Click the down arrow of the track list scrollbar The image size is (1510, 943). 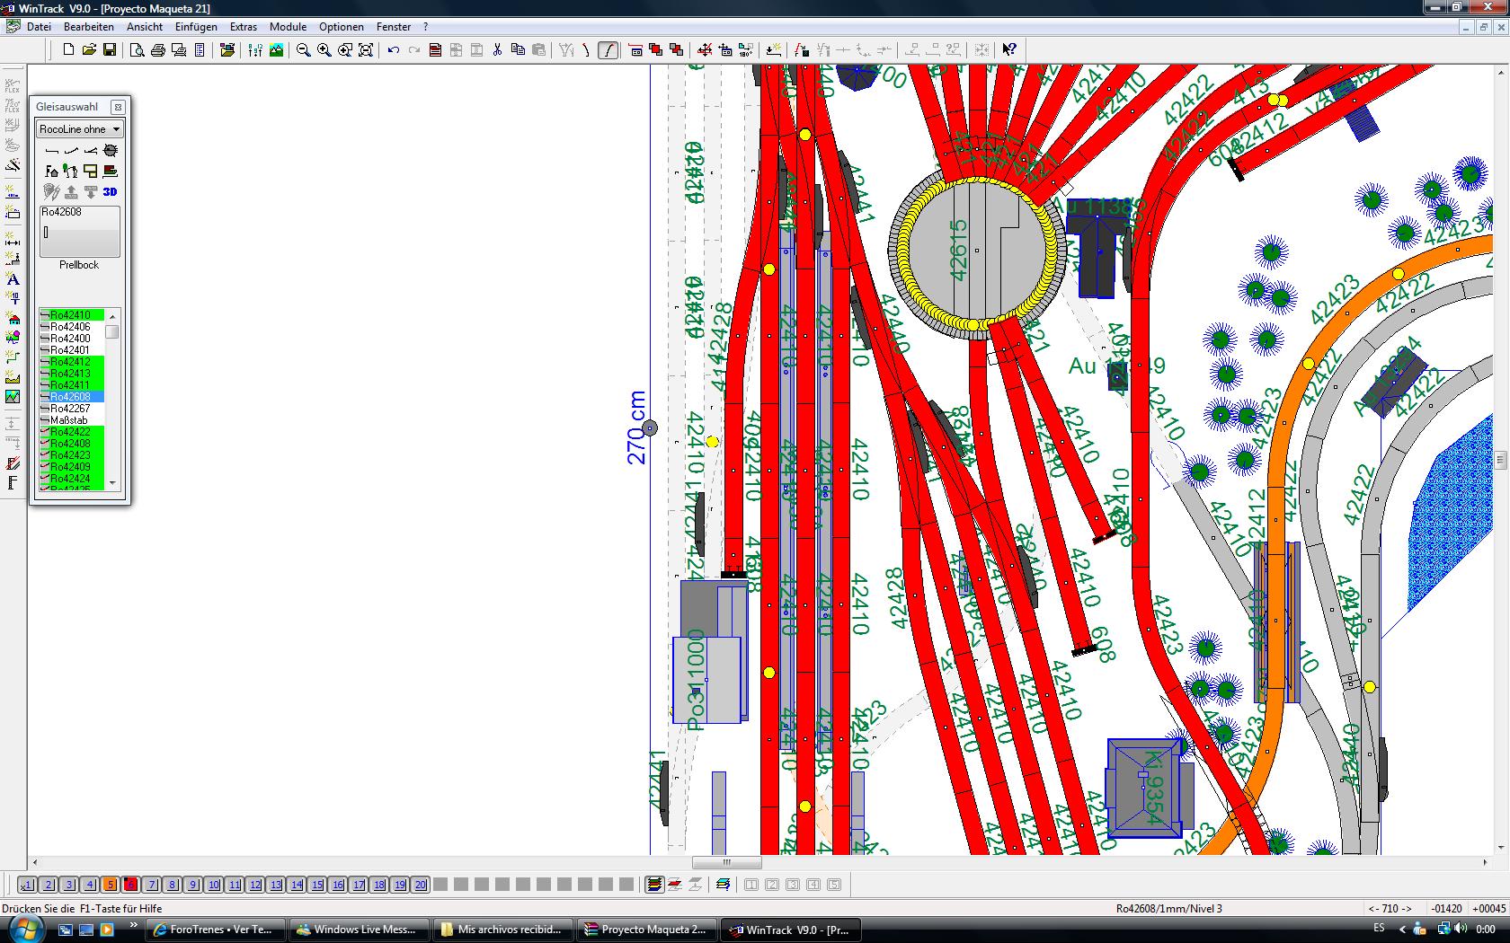[x=112, y=483]
